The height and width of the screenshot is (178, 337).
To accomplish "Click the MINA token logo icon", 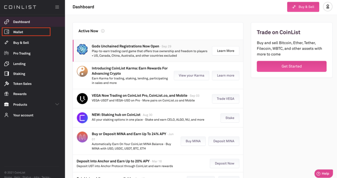I will coord(82,137).
